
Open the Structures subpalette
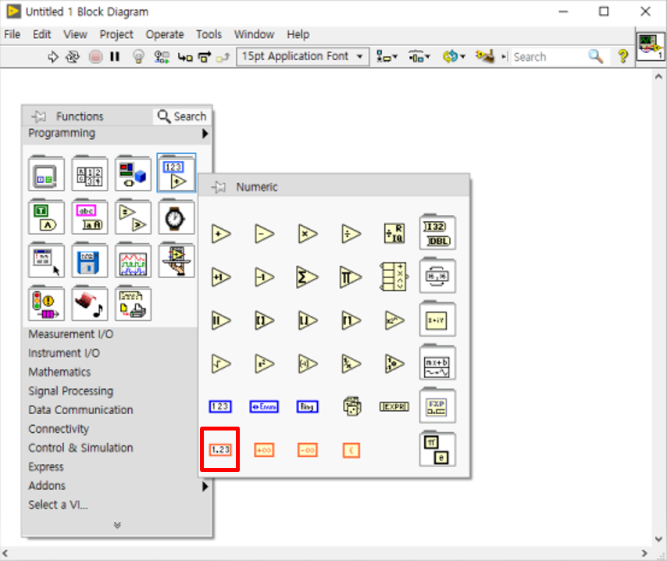tap(46, 173)
